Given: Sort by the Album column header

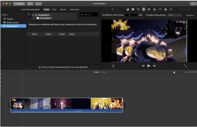Looking at the screenshot, I should (x=72, y=34).
